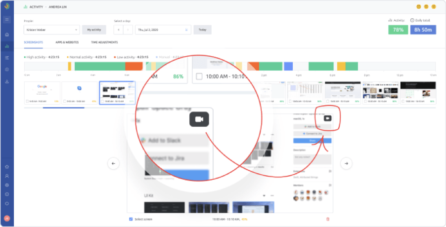Switch to the Apps & Websites tab

(x=67, y=42)
